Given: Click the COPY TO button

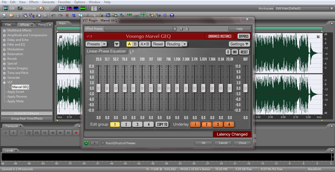Looking at the screenshot, I should (162, 125).
